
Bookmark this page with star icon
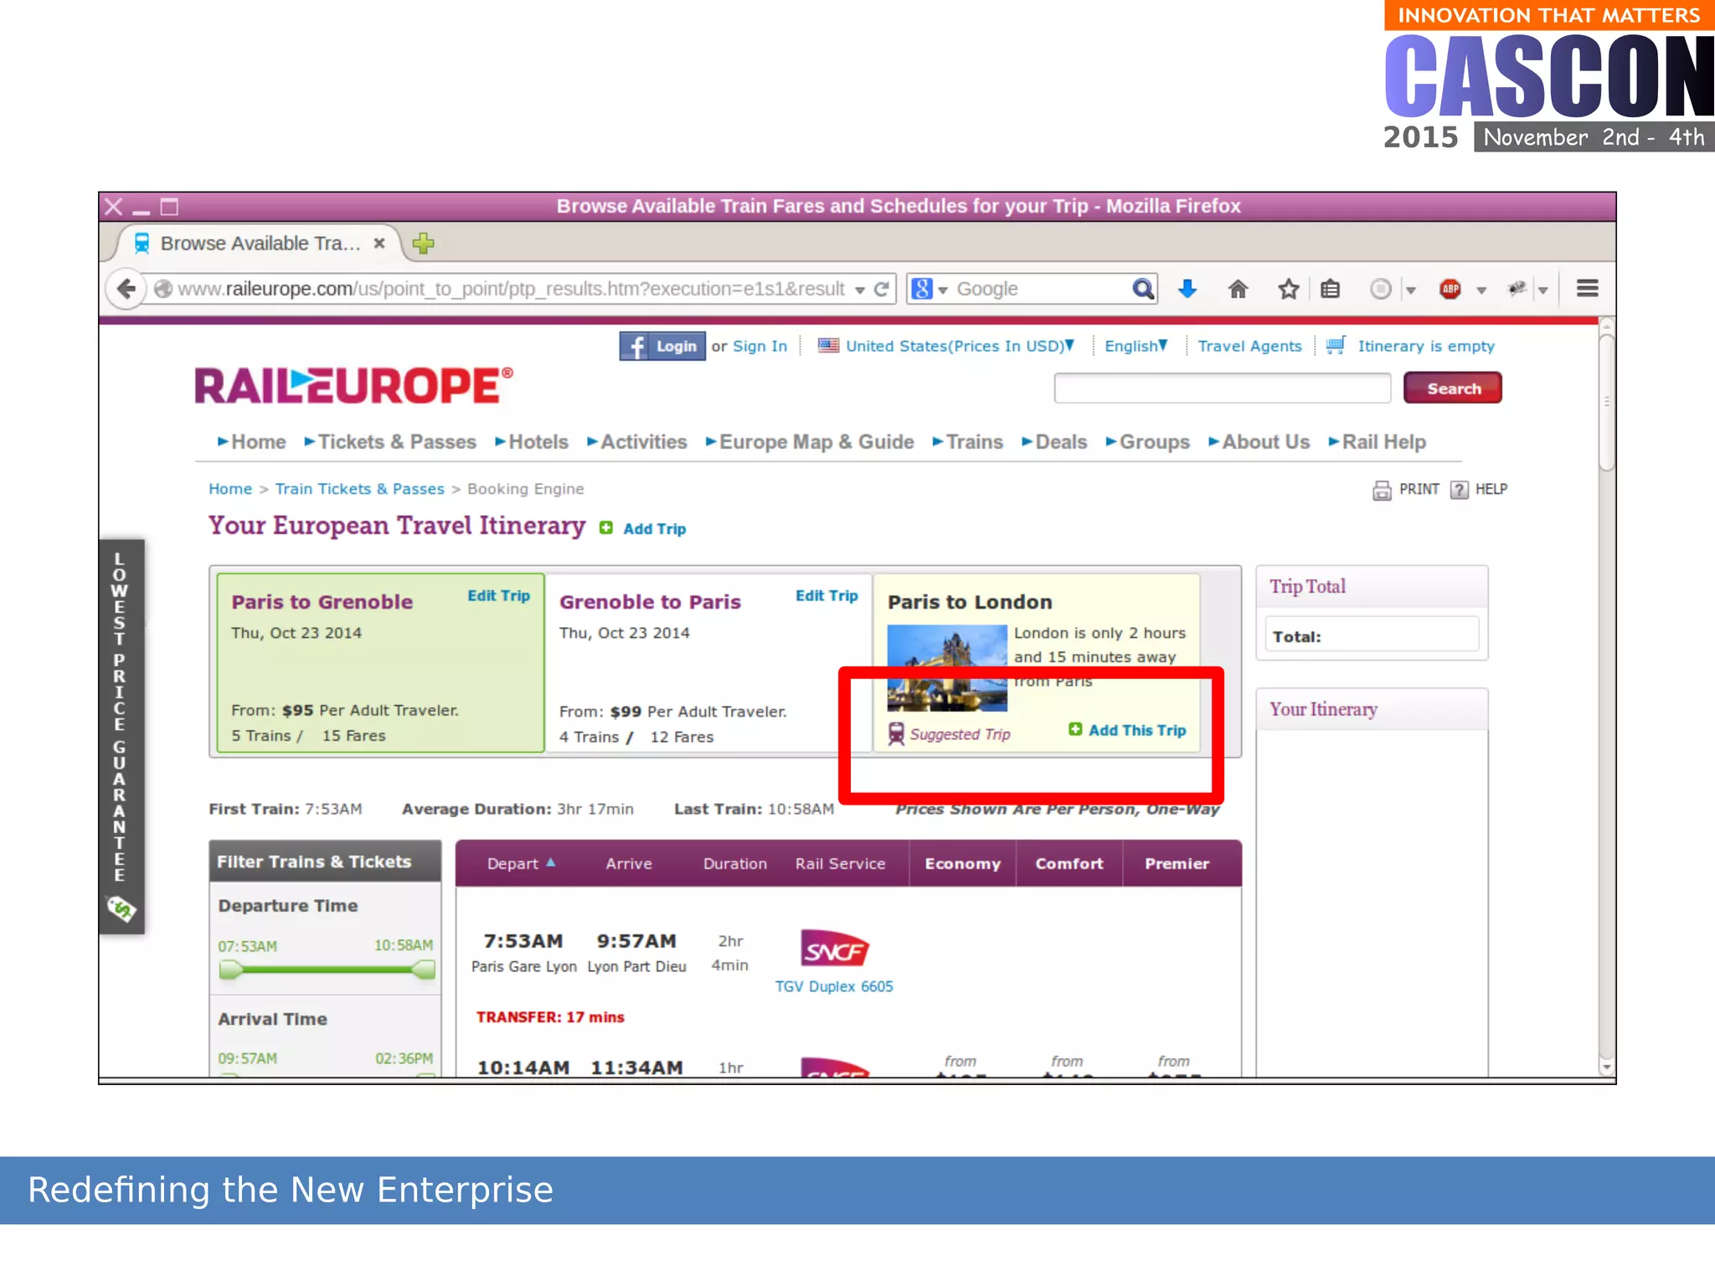pos(1288,289)
